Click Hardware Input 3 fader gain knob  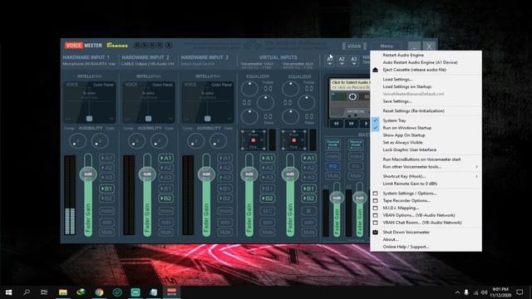(206, 174)
